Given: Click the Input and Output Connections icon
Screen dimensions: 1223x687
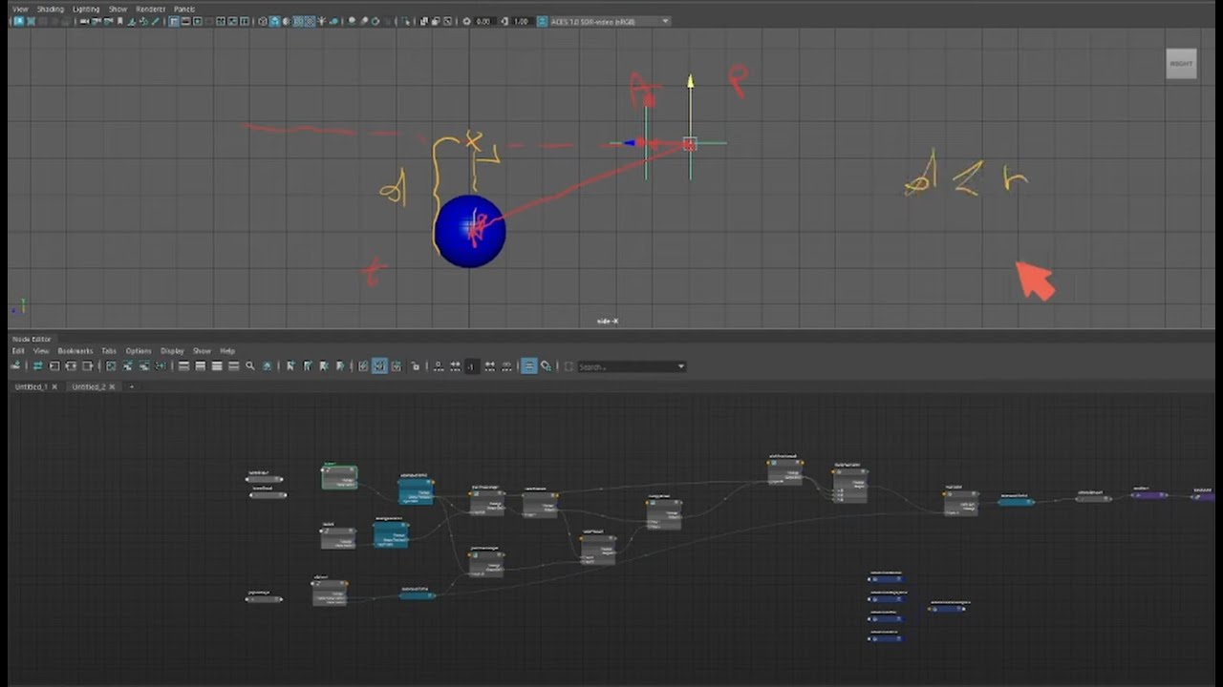Looking at the screenshot, I should (72, 365).
